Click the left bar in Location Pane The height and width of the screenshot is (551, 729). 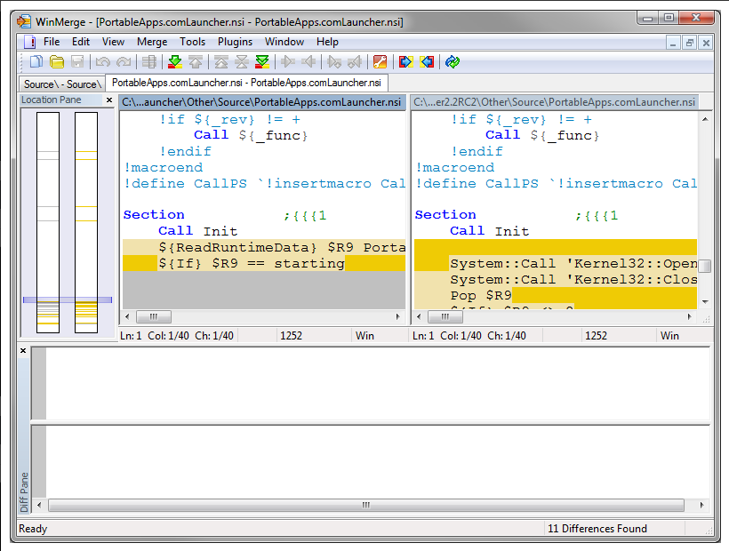click(x=48, y=222)
